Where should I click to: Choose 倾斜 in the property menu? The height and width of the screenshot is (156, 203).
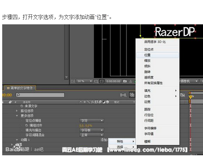(157, 66)
